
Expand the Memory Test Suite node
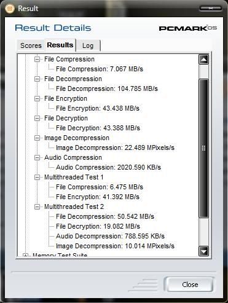coord(25,255)
